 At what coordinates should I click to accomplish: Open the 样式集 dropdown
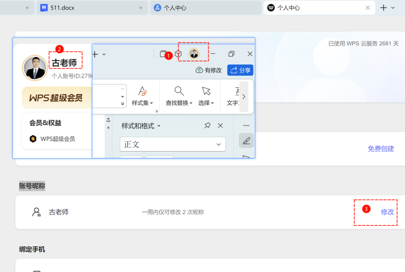tap(142, 96)
